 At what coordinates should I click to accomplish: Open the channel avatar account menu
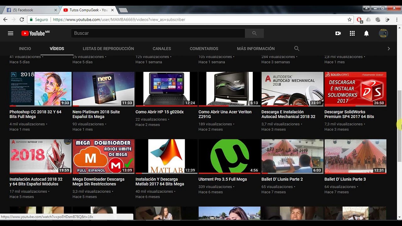point(383,33)
